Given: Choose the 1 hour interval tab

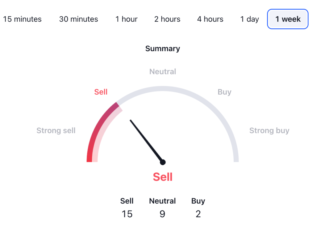Looking at the screenshot, I should pyautogui.click(x=127, y=19).
